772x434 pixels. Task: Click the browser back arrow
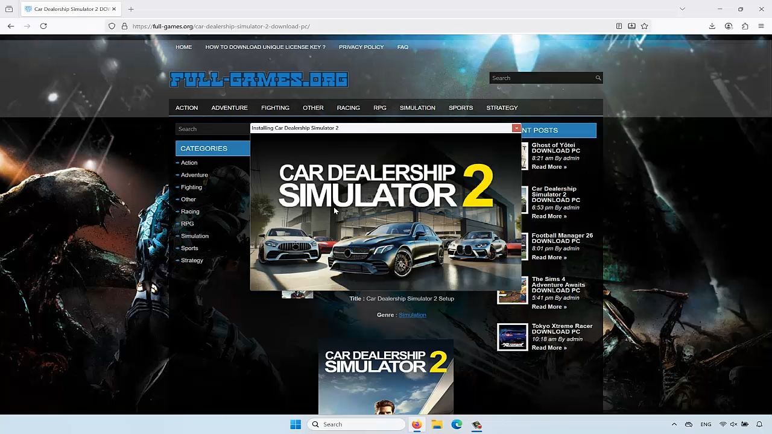pyautogui.click(x=11, y=26)
